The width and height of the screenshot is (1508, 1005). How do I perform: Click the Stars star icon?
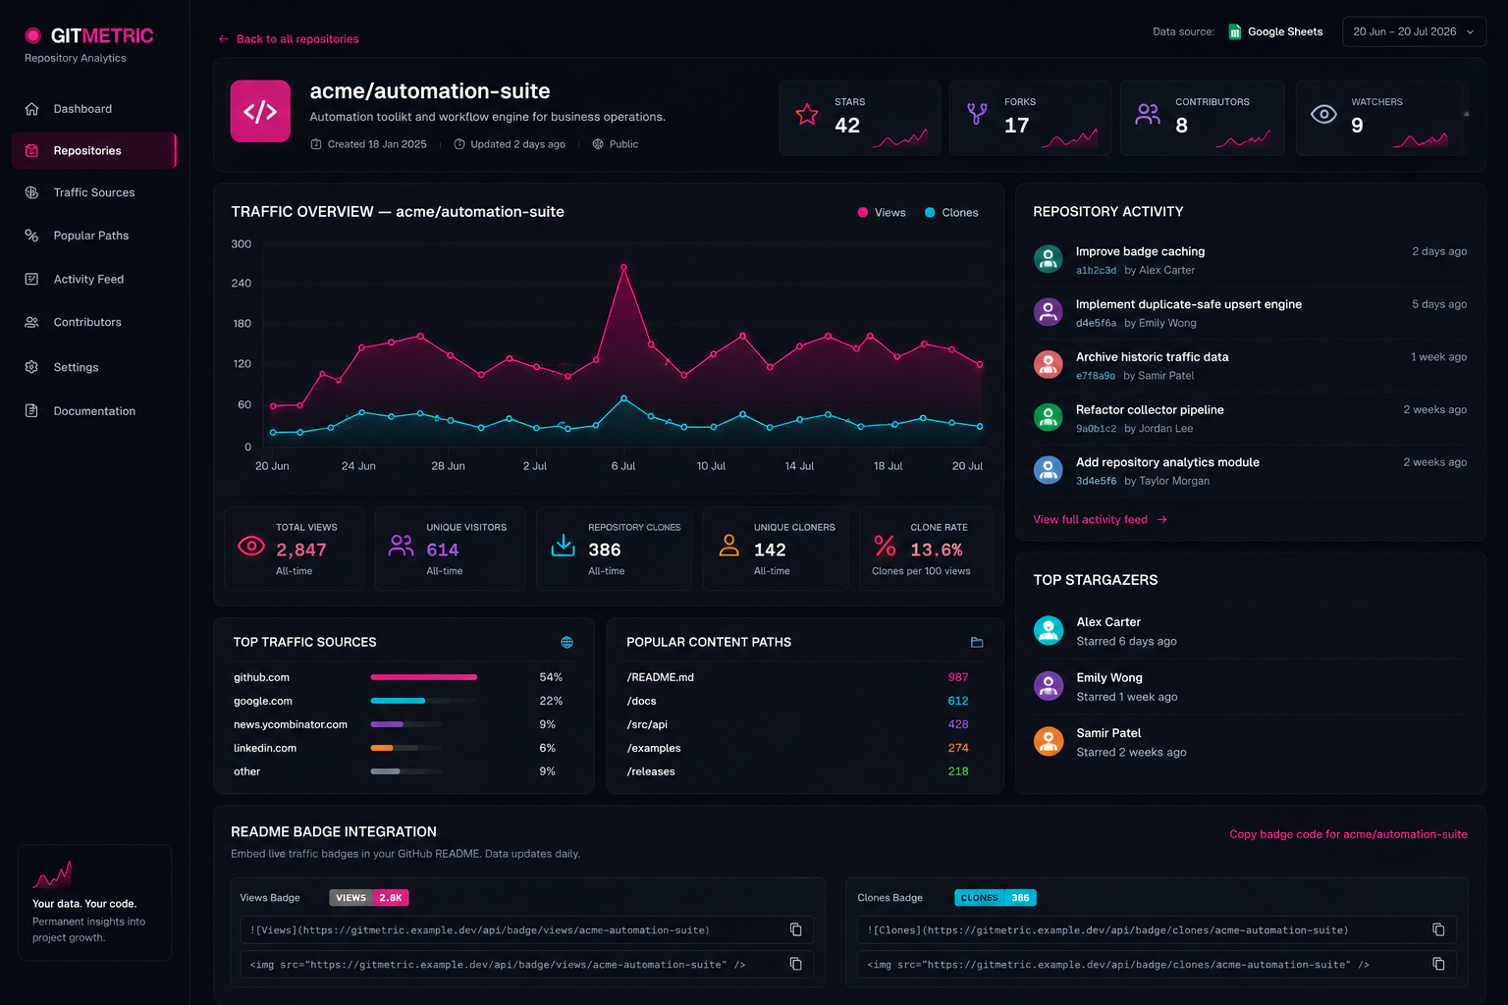click(807, 115)
